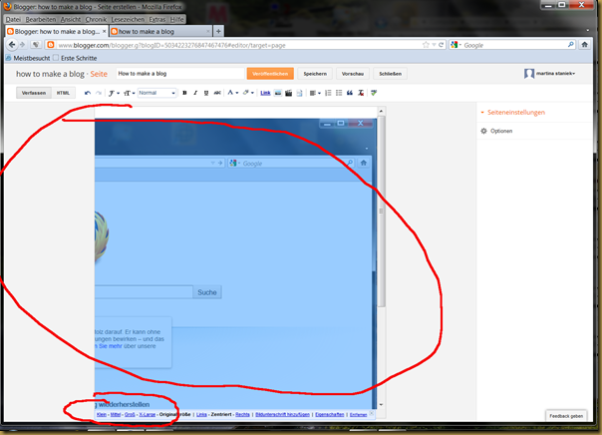Open the font family picker
This screenshot has width=602, height=435.
114,93
